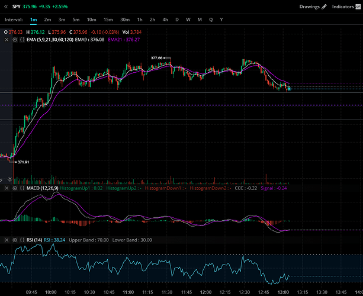Click the current price dot on chart
363x296 pixels.
tap(289, 89)
